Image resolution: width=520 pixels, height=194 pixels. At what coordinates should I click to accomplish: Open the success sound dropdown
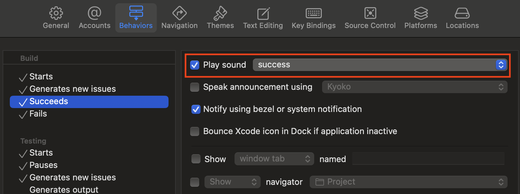(x=380, y=65)
